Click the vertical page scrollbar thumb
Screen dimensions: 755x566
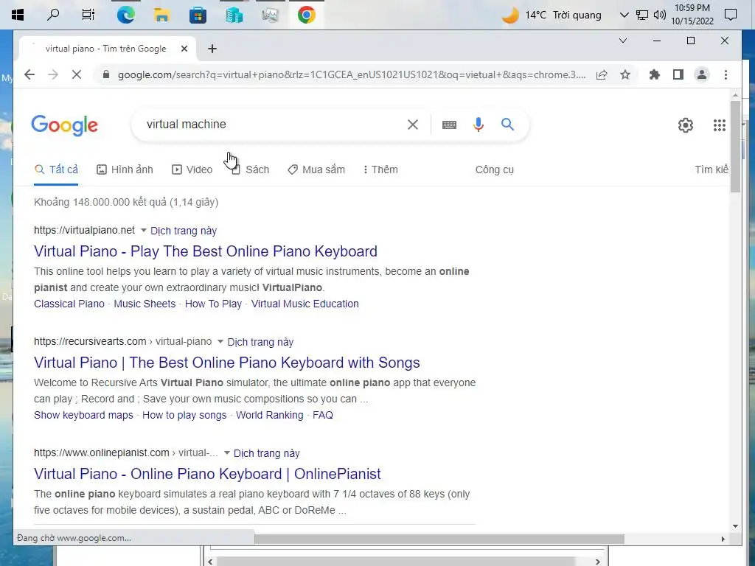735,147
